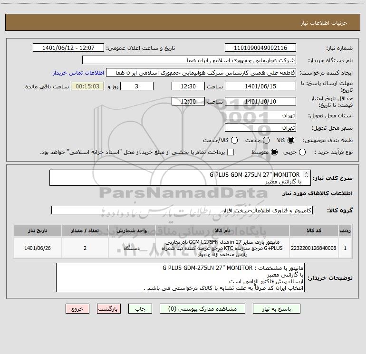The width and height of the screenshot is (366, 354).
Task: Click the نام کالا column header
Action: tap(222, 230)
